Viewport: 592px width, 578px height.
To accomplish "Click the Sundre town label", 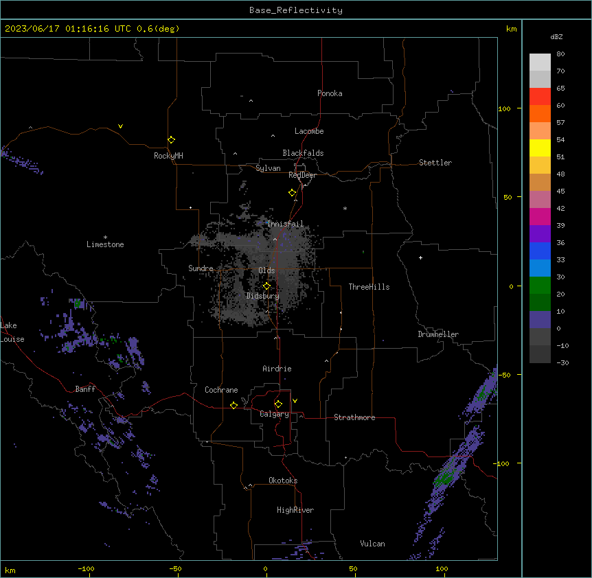I will pyautogui.click(x=201, y=268).
